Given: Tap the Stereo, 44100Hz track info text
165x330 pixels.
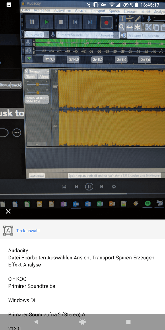Looking at the screenshot, I should 37,100.
